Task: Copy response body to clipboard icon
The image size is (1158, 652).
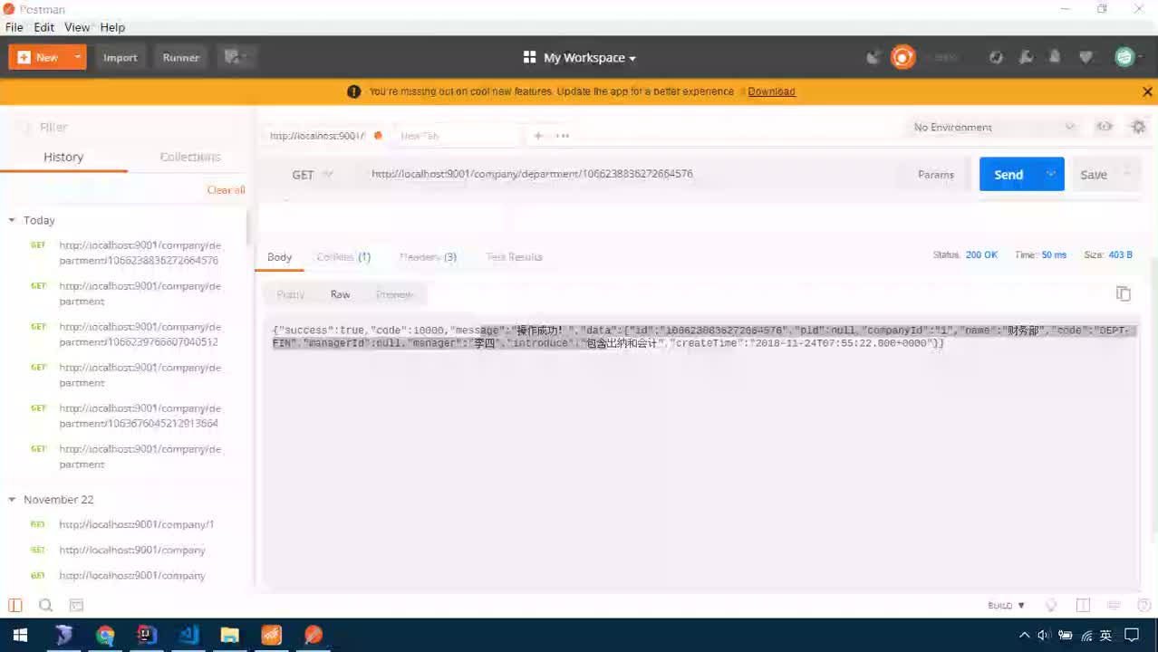Action: tap(1124, 293)
